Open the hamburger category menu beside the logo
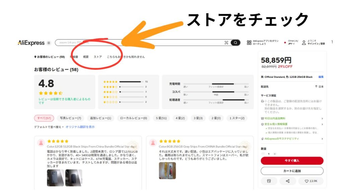 pos(49,43)
